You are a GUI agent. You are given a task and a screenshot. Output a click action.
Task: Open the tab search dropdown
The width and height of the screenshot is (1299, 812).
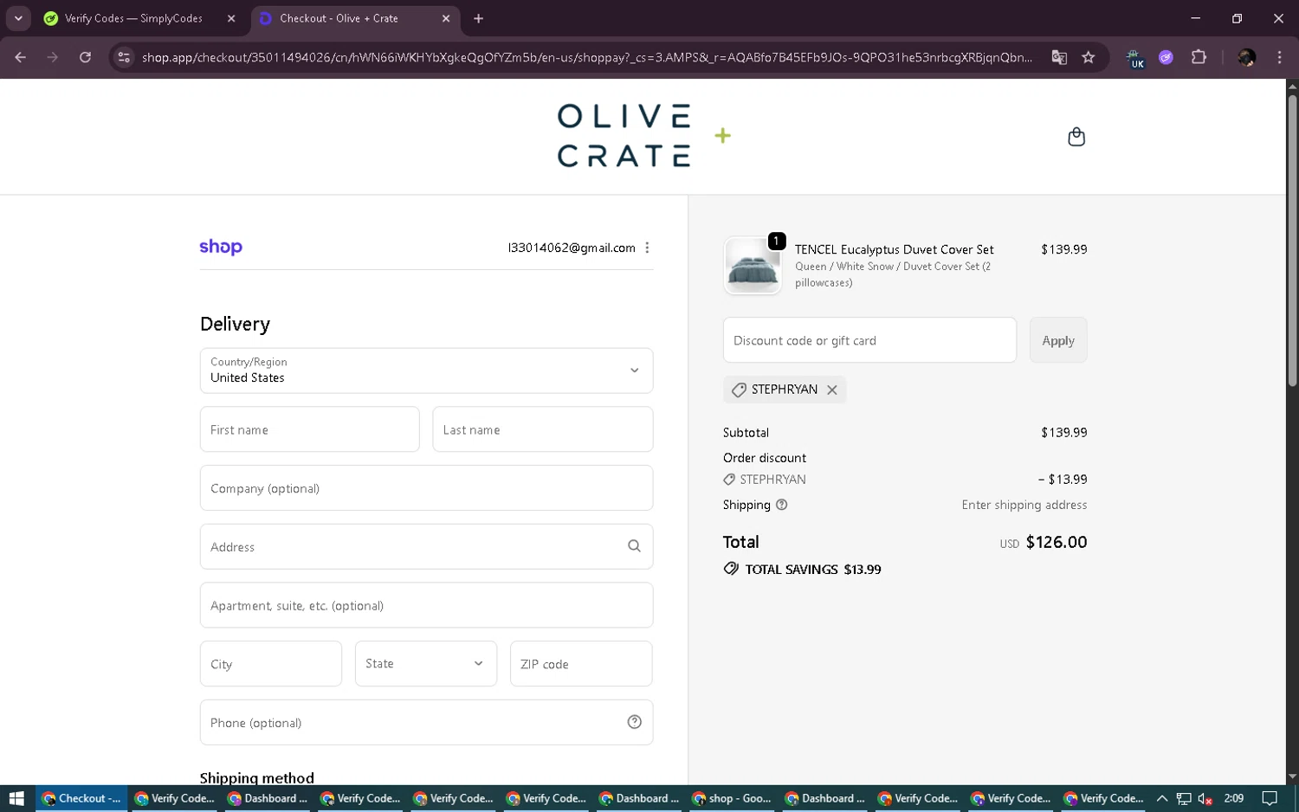[x=18, y=18]
